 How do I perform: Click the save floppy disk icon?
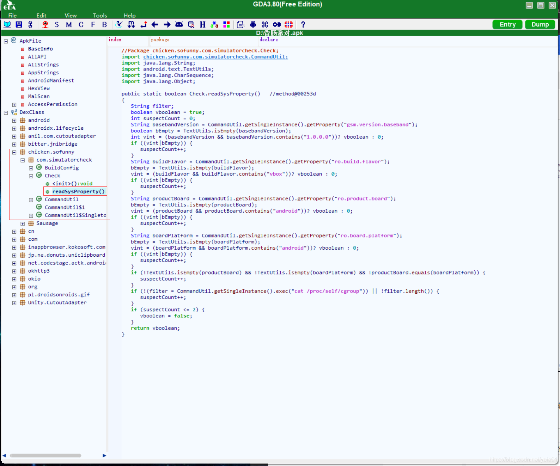[x=19, y=25]
